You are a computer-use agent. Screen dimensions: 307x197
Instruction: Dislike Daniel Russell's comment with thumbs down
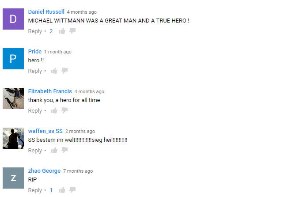pyautogui.click(x=72, y=31)
